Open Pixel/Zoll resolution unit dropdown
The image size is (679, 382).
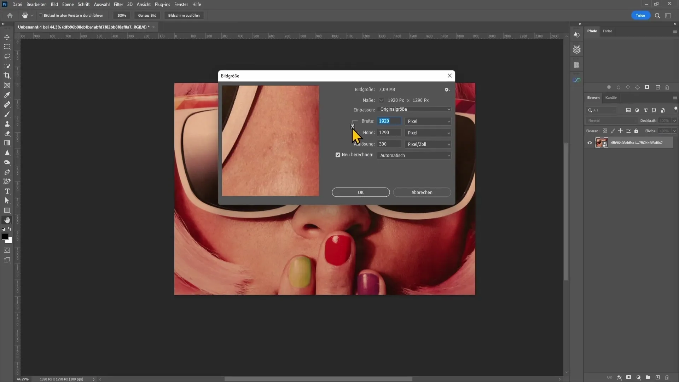(x=428, y=144)
